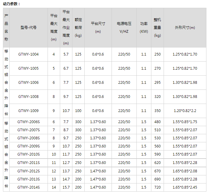210x194 pixels.
Task: Select weight '690' in GTWY-2013S row
Action: tap(157, 179)
